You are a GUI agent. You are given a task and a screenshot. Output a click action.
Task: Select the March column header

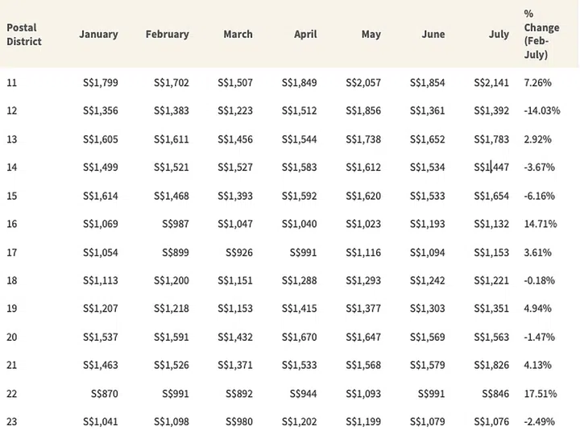coord(238,35)
